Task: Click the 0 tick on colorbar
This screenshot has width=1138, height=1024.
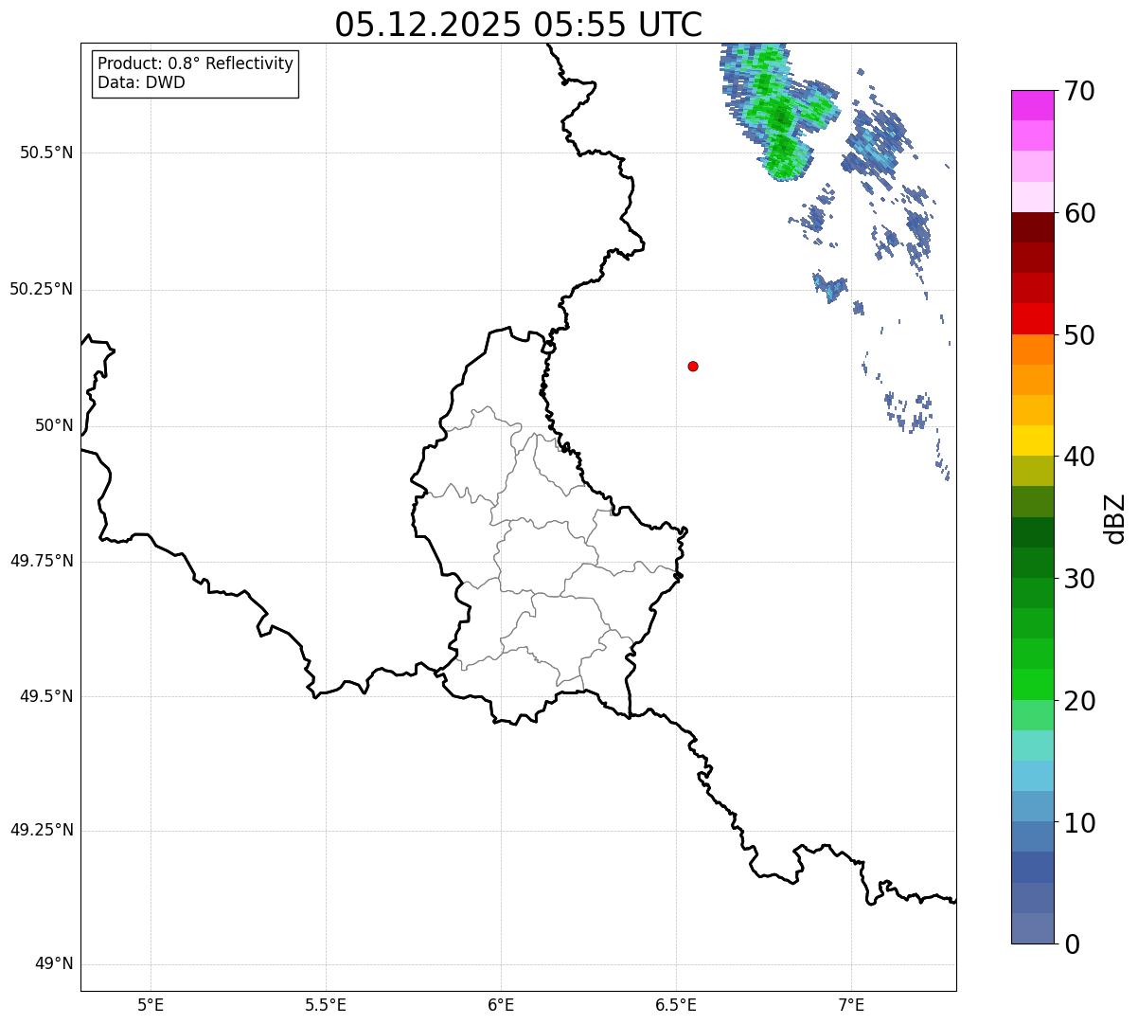Action: [x=1071, y=944]
